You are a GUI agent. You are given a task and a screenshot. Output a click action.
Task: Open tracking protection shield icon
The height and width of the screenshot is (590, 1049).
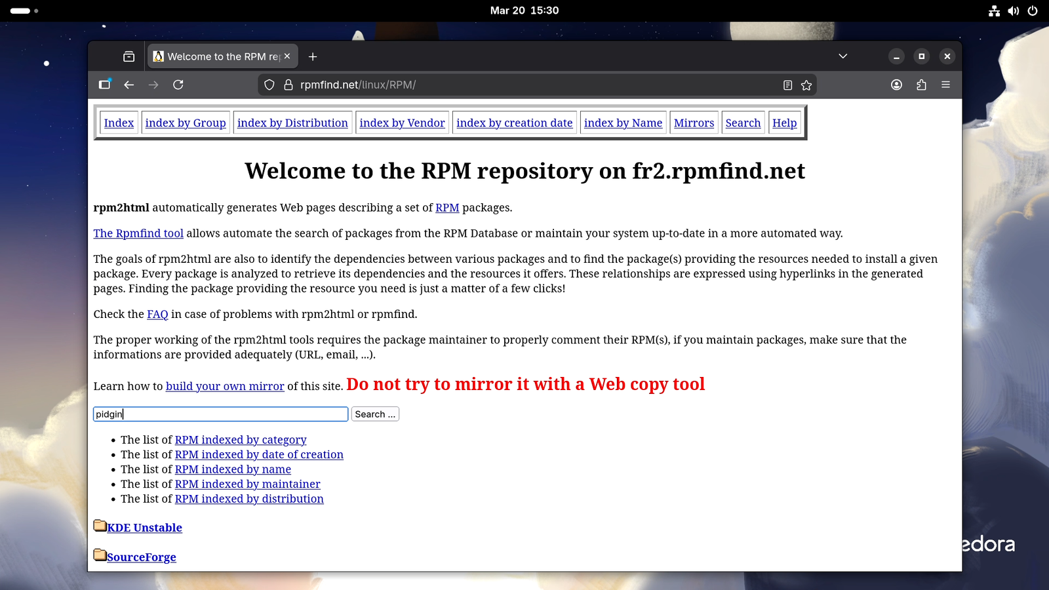[x=269, y=85]
